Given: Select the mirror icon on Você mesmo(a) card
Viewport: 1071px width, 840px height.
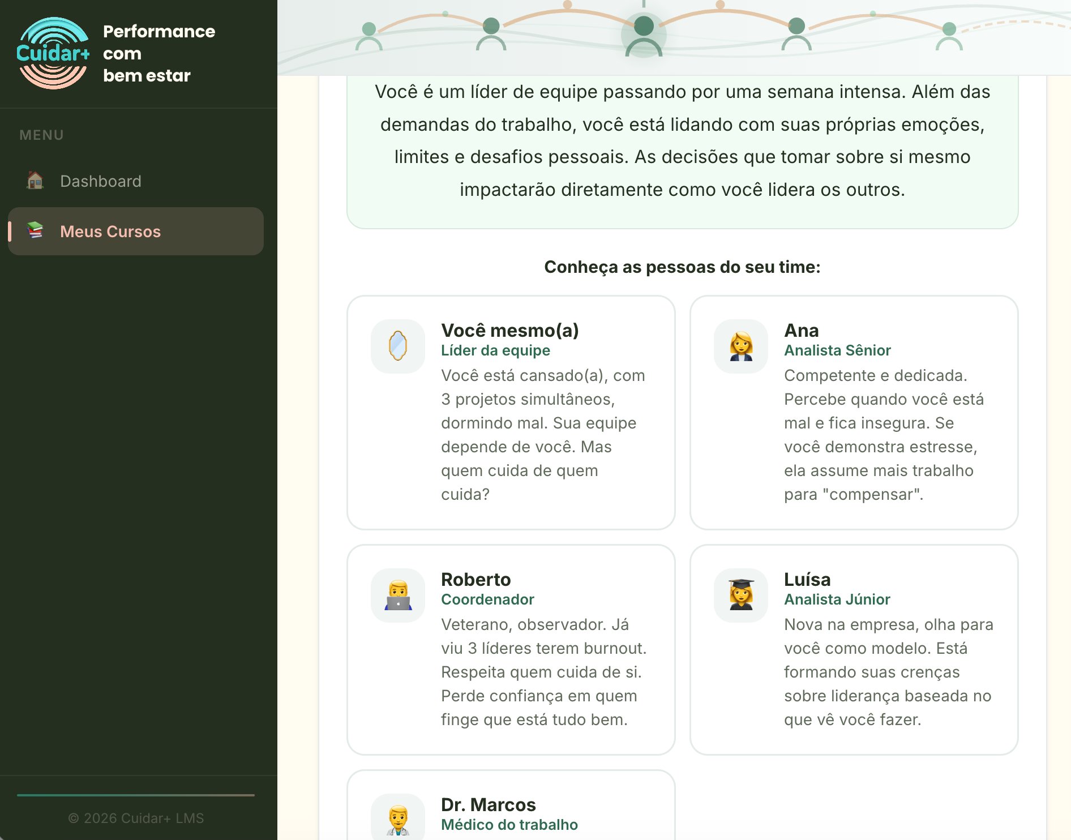Looking at the screenshot, I should (398, 346).
